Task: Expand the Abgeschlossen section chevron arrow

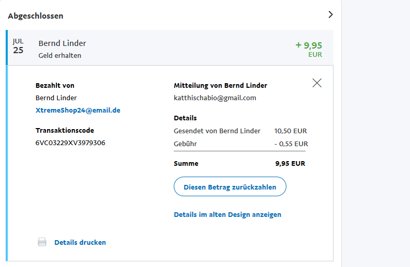Action: point(331,15)
